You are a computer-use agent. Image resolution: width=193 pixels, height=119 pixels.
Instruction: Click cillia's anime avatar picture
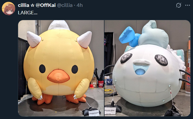tap(9, 8)
